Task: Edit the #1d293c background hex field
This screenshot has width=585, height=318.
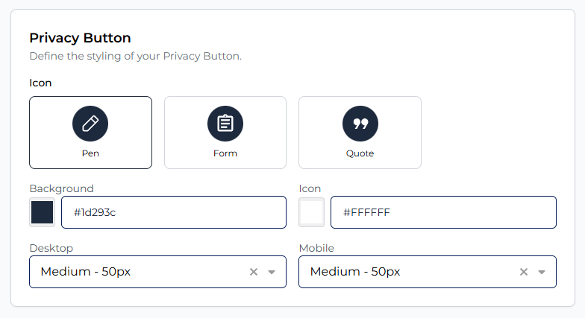Action: click(173, 212)
